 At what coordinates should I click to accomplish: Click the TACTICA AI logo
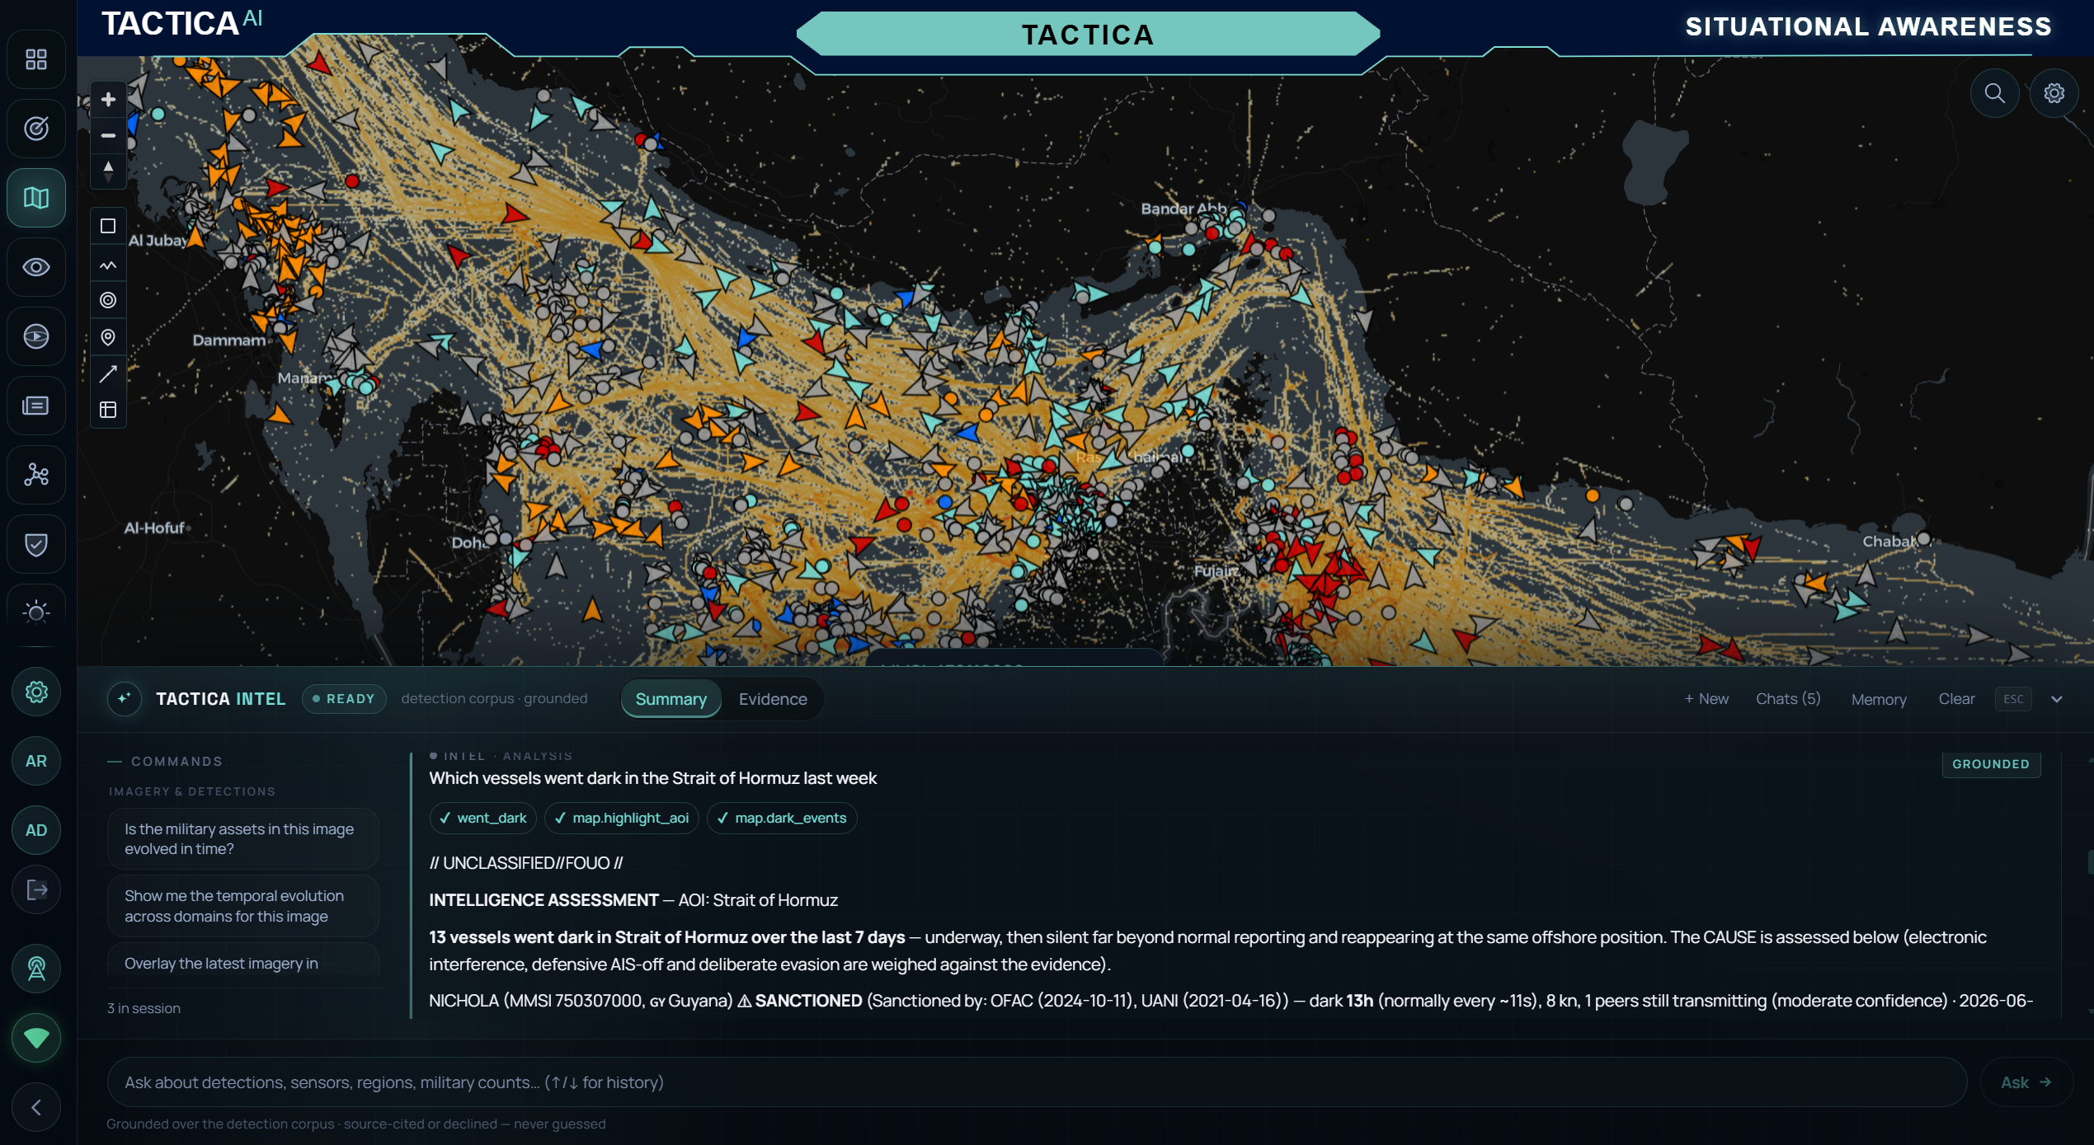[182, 23]
